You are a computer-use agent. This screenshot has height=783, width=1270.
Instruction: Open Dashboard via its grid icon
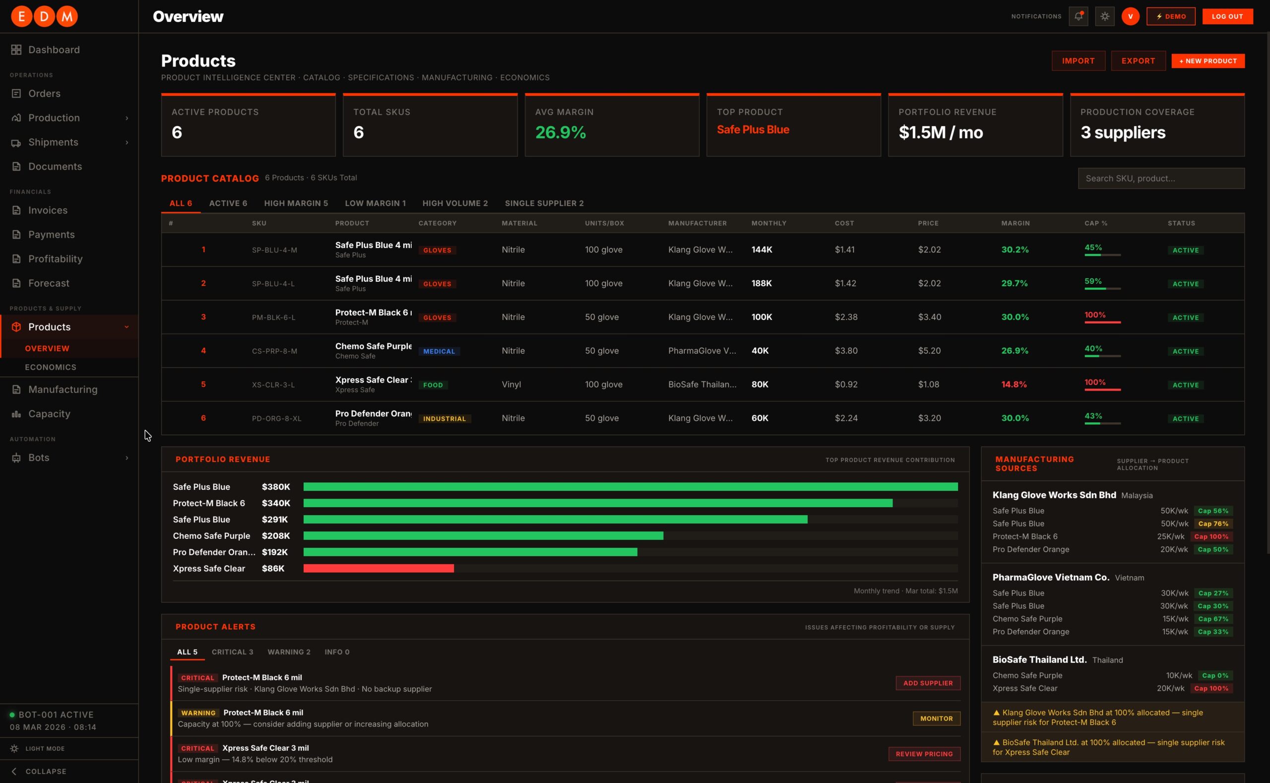(x=16, y=50)
